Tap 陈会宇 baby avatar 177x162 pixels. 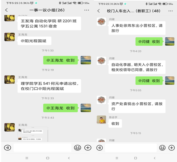coord(101,120)
